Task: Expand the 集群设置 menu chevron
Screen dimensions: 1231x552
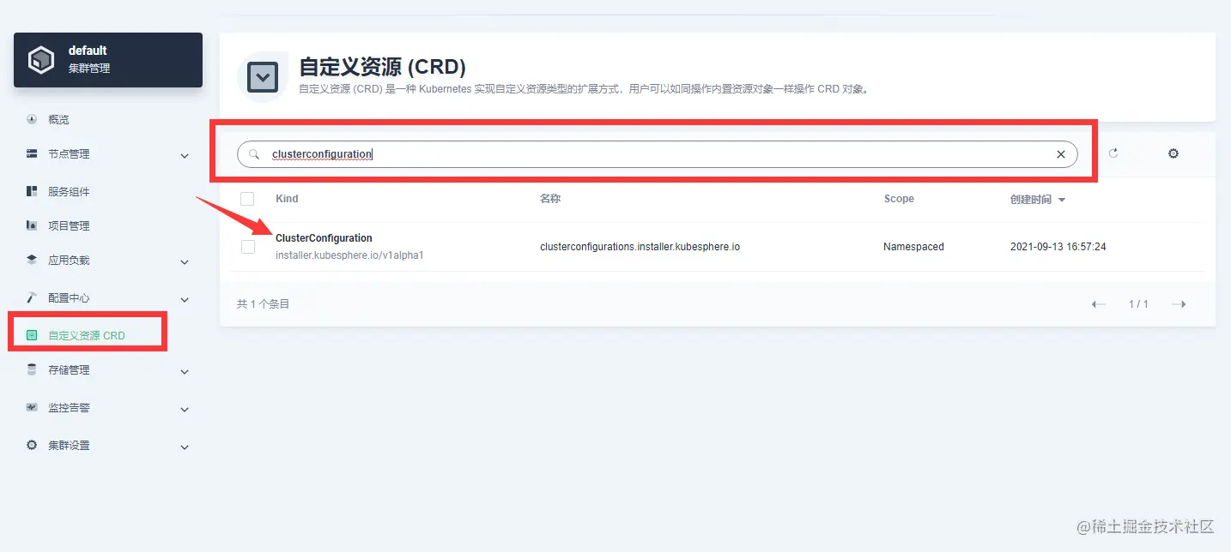Action: point(185,447)
